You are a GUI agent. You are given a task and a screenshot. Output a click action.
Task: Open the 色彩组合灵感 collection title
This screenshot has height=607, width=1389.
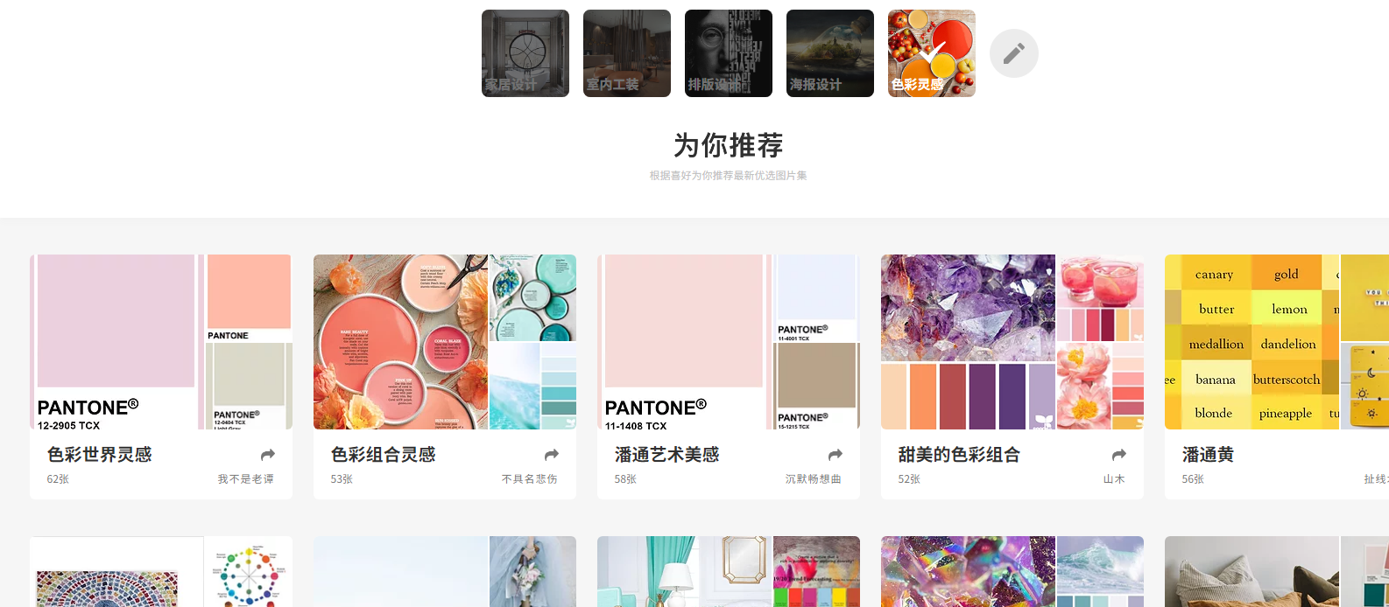pyautogui.click(x=384, y=455)
